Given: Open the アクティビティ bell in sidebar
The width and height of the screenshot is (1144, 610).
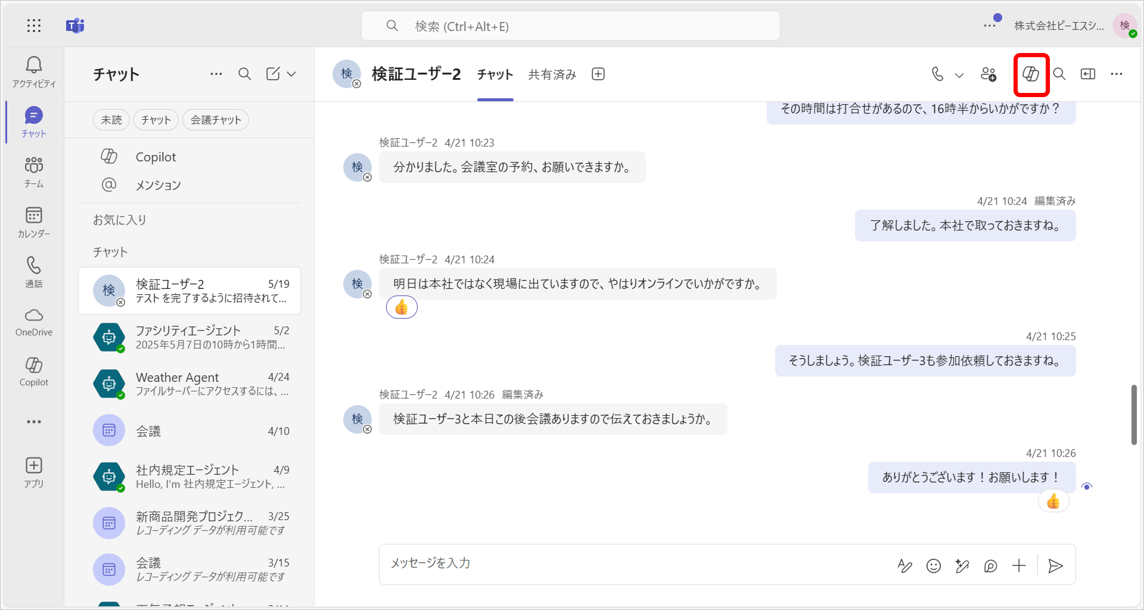Looking at the screenshot, I should (x=34, y=72).
